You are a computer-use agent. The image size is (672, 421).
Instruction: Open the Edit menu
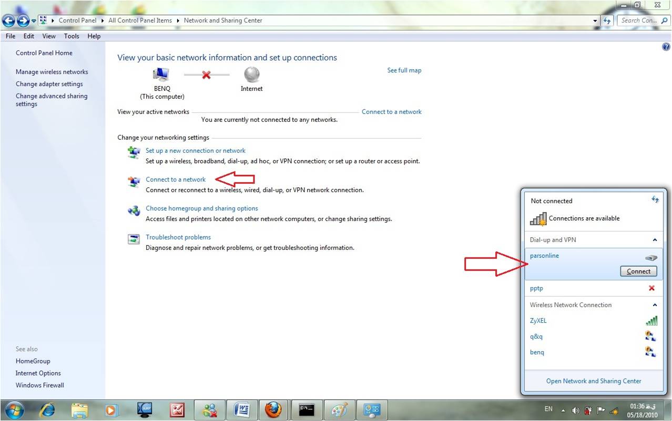(28, 36)
